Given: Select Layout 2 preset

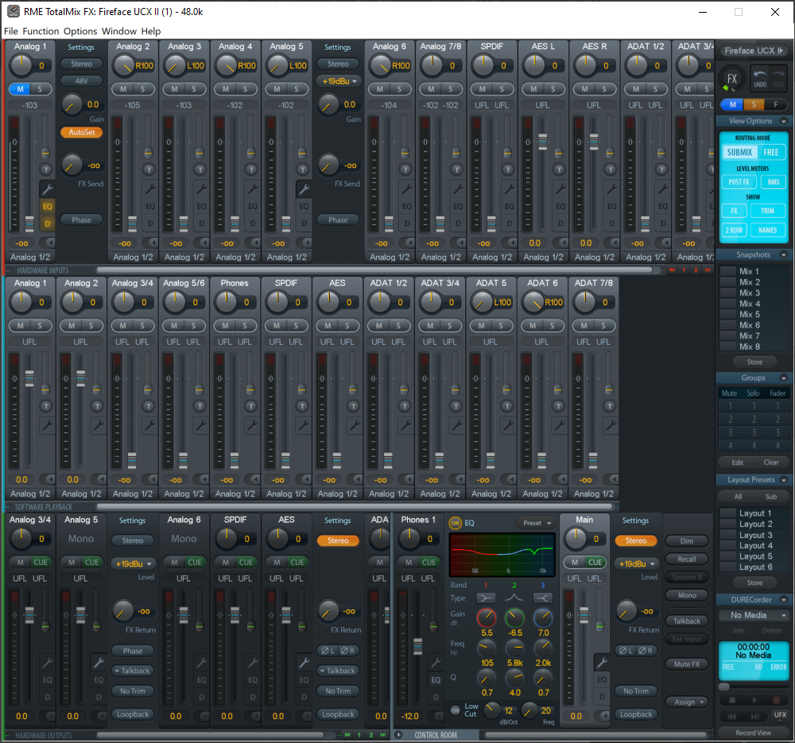Looking at the screenshot, I should [754, 524].
